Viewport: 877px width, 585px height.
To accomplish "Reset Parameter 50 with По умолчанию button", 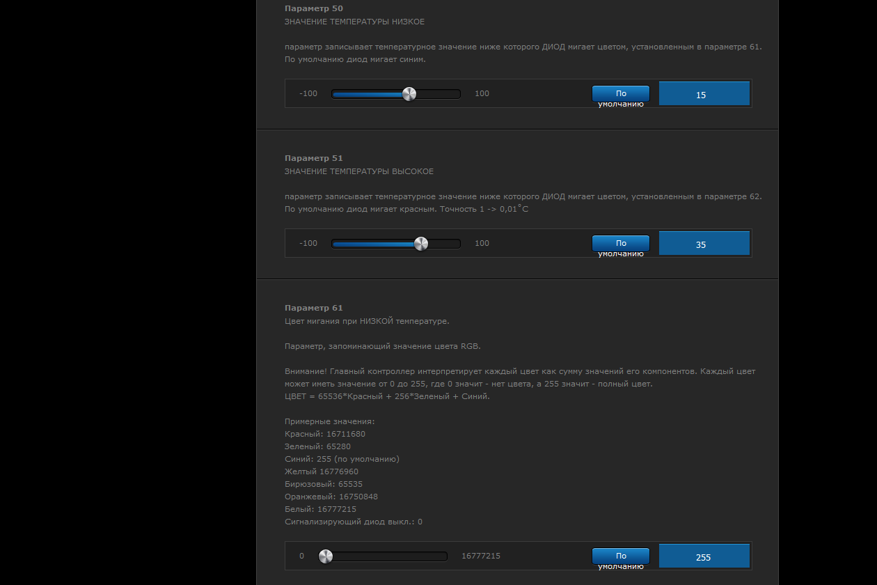I will pyautogui.click(x=620, y=94).
